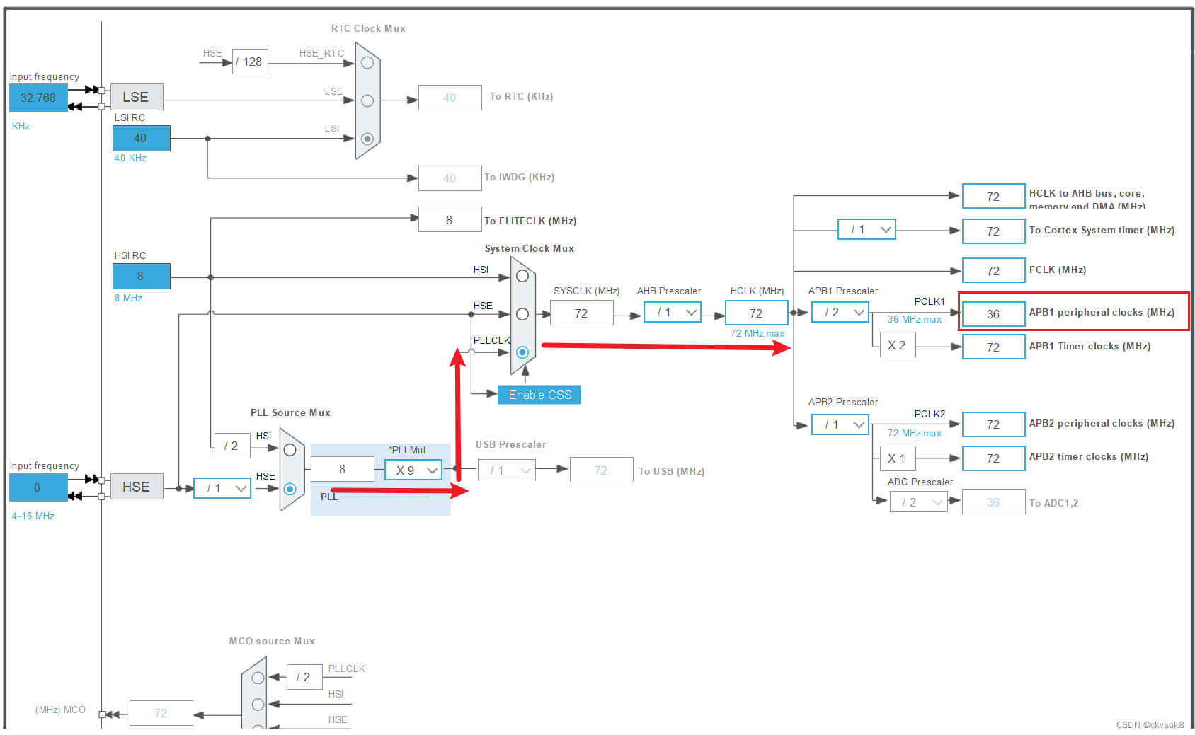Viewport: 1195px width, 735px height.
Task: Click the X 2 APB1 timer multiplier box
Action: point(898,345)
